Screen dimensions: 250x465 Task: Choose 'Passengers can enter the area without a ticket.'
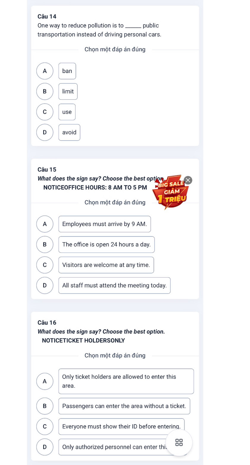pos(124,406)
